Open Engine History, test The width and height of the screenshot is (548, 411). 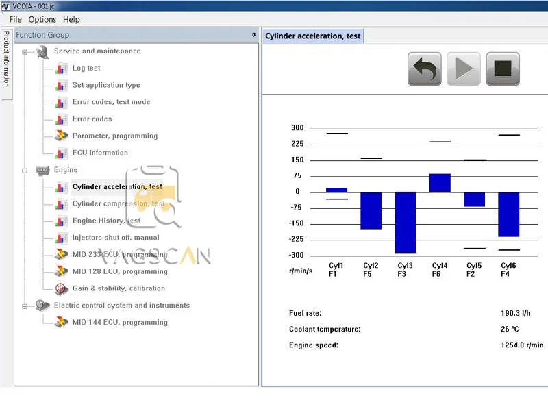107,221
